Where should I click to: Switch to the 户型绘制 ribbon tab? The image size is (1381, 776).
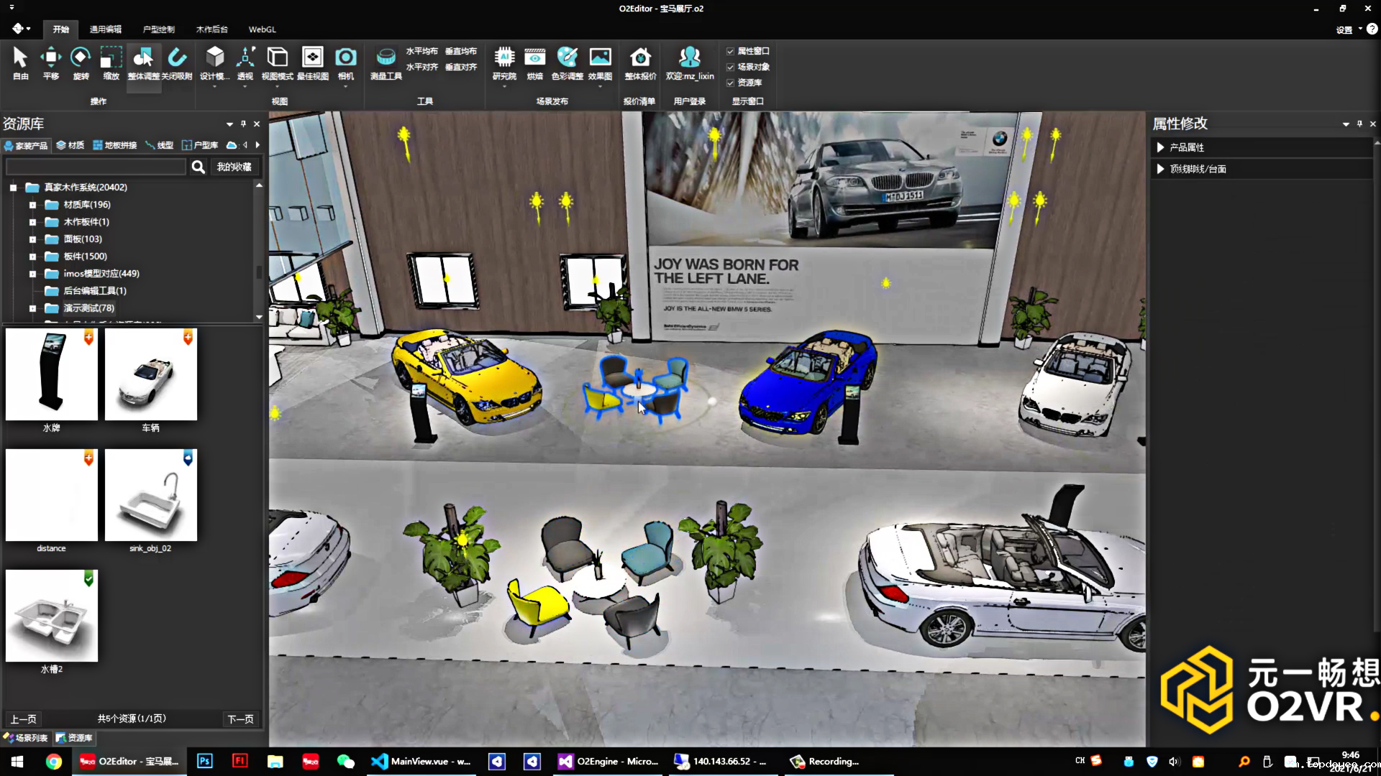pos(158,29)
